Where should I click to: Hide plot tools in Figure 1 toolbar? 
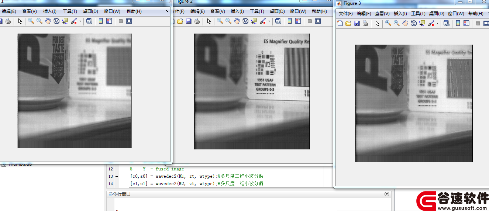coord(121,21)
